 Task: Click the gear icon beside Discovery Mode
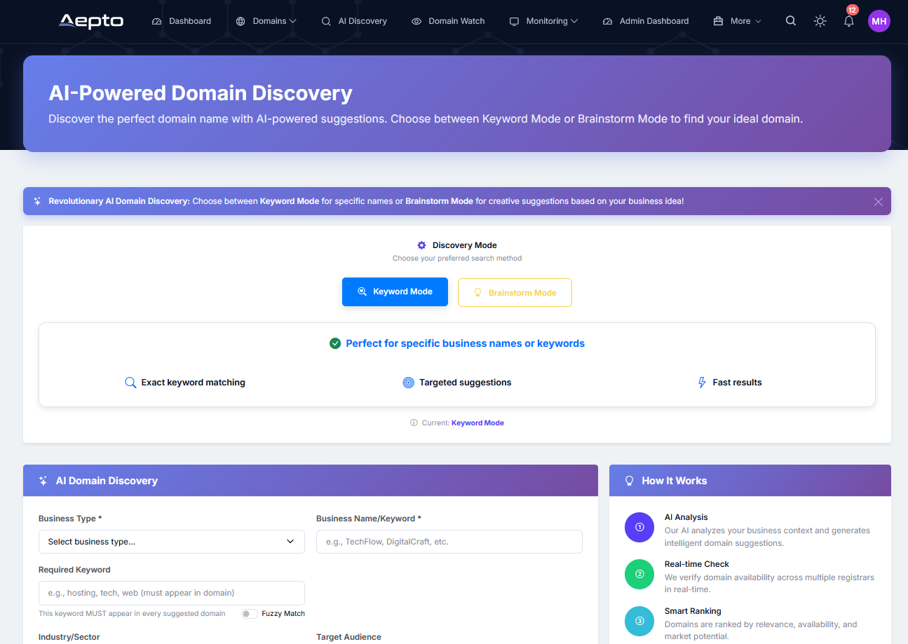click(421, 245)
